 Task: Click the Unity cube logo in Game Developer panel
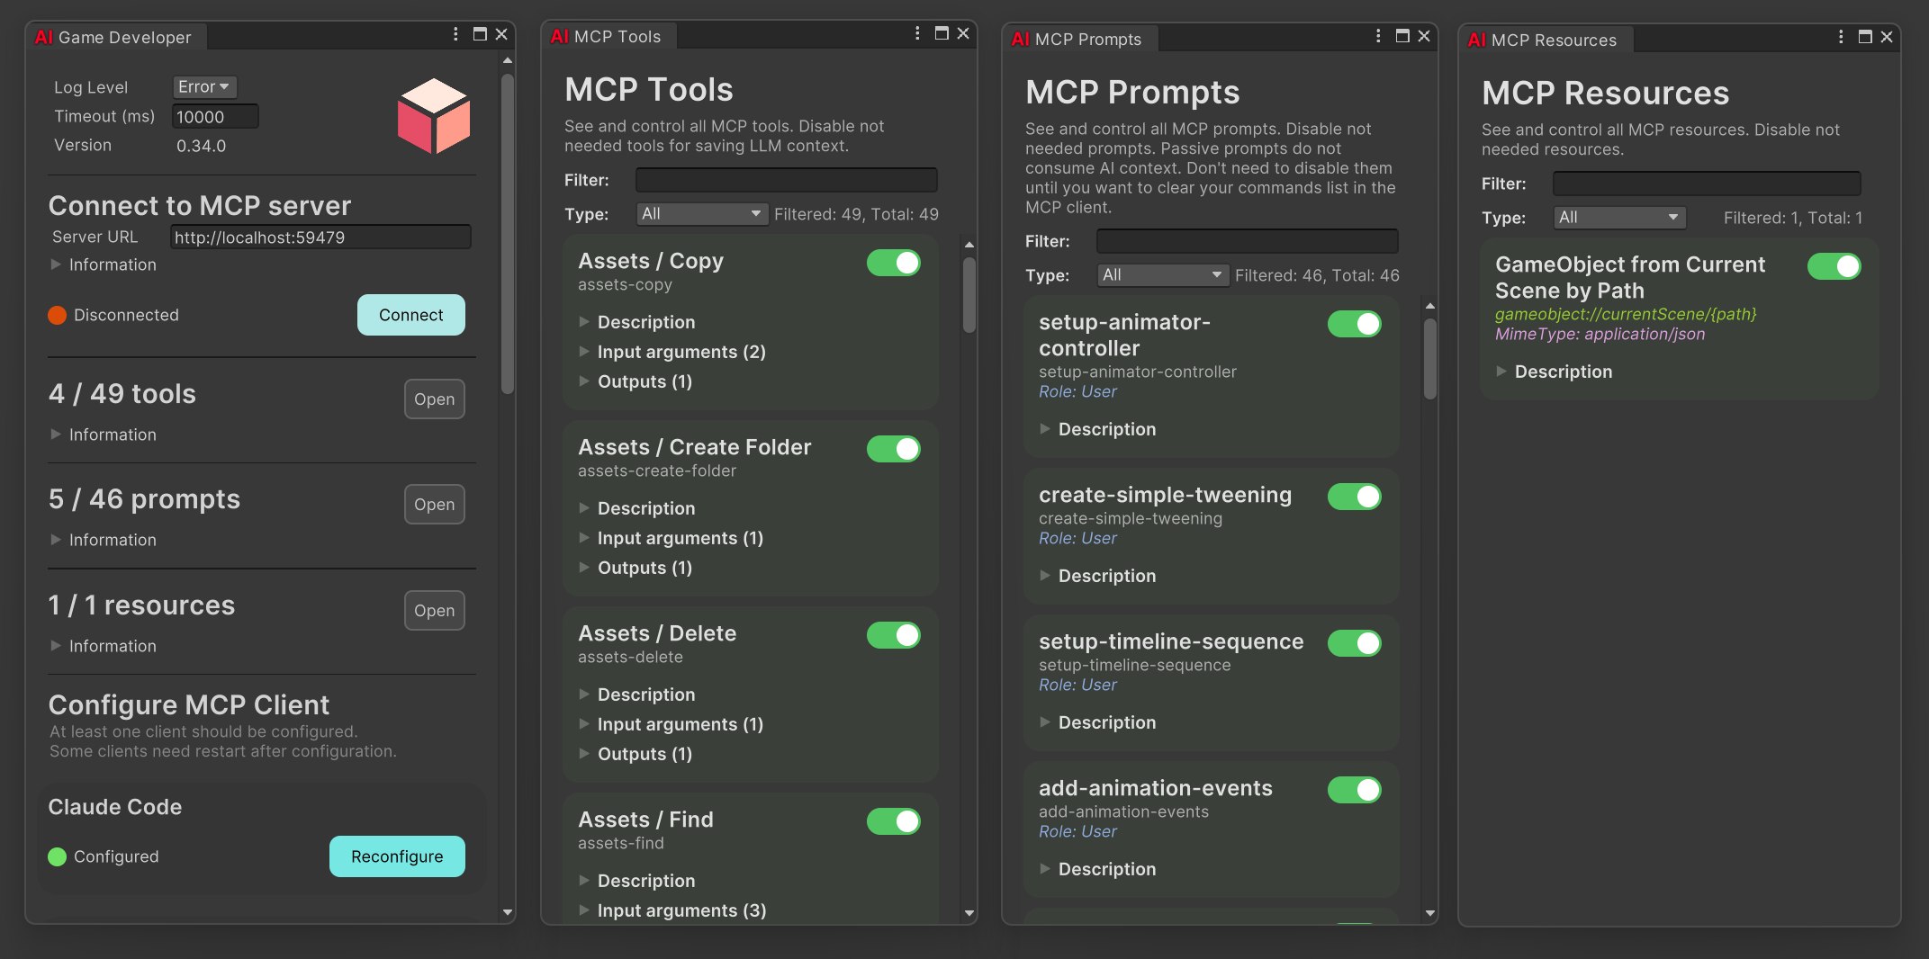coord(434,116)
